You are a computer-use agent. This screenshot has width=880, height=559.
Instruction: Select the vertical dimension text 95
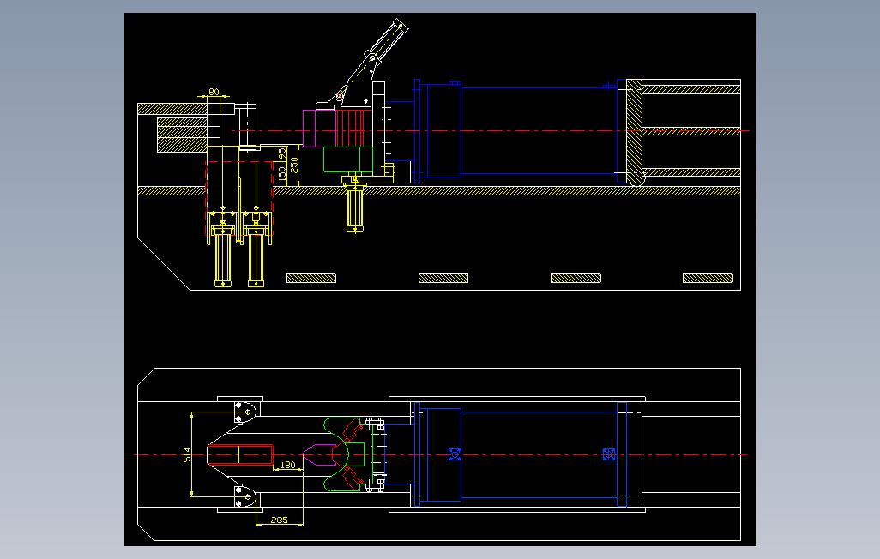click(x=282, y=153)
